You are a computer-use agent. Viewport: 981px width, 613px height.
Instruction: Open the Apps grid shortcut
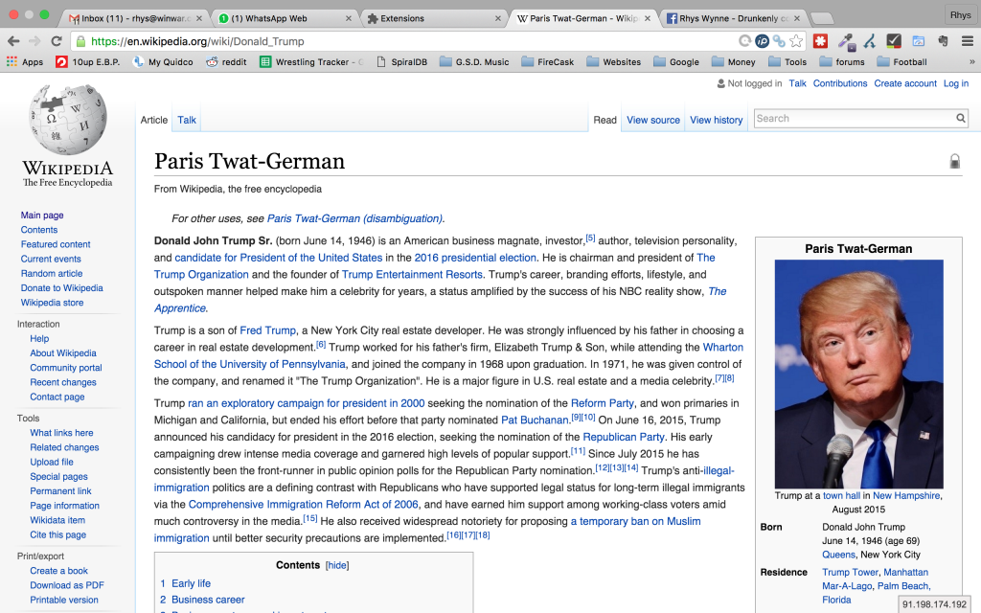coord(25,62)
